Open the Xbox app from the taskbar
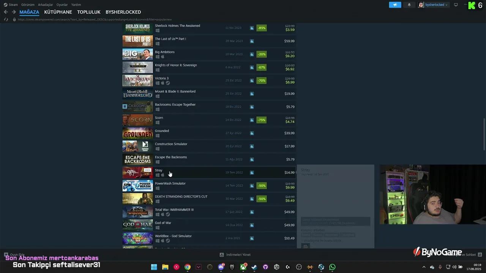The height and width of the screenshot is (273, 486). [x=243, y=267]
